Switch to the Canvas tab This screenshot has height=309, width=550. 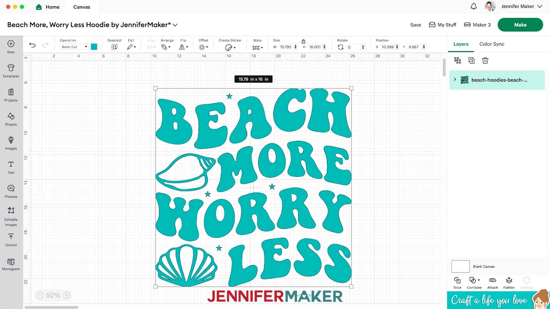[82, 7]
